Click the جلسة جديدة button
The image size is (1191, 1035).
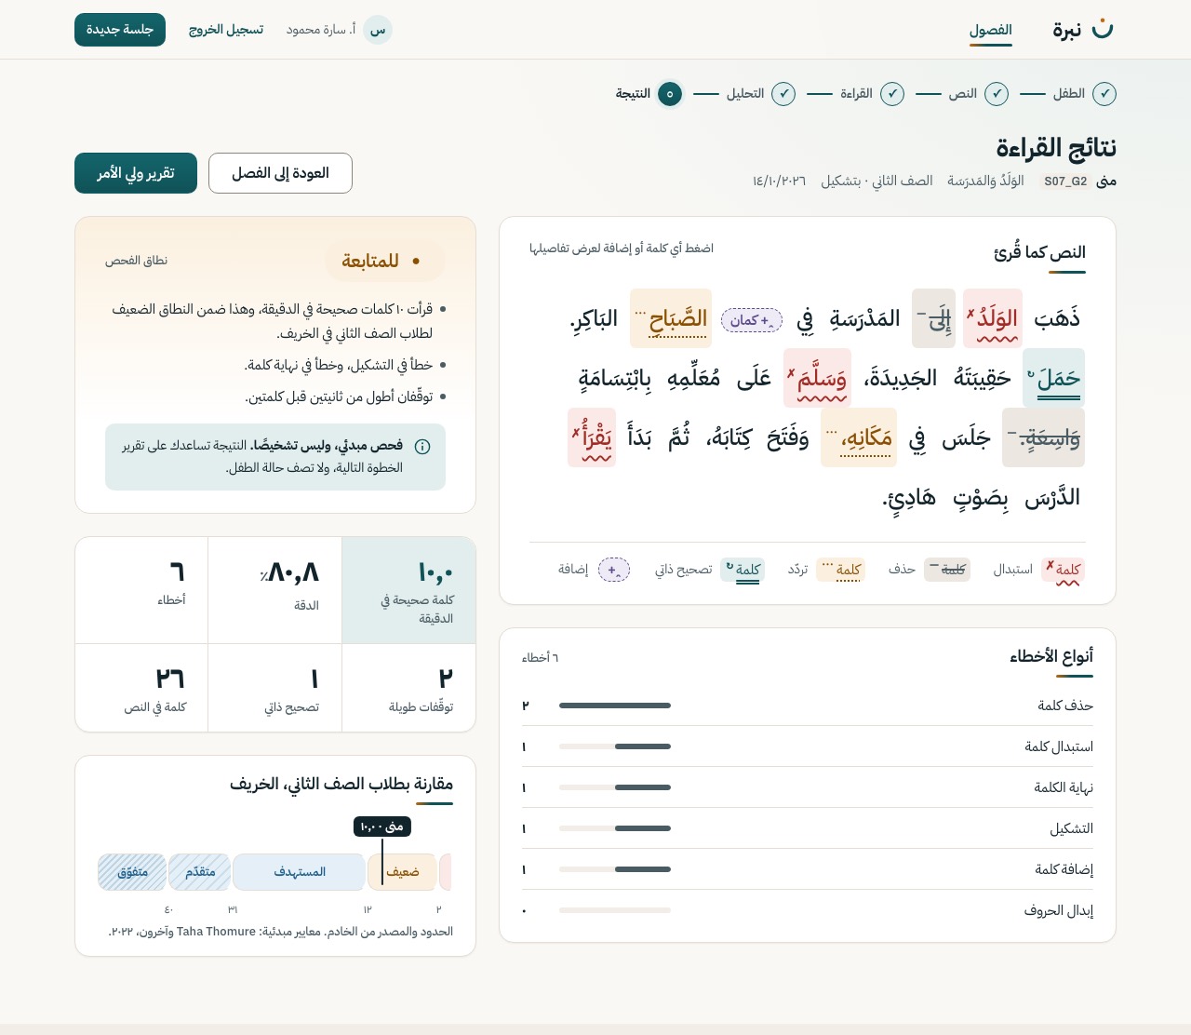coord(120,30)
